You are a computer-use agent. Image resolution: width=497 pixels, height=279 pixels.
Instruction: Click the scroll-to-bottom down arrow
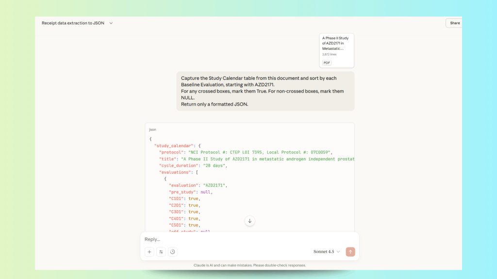[x=250, y=221]
